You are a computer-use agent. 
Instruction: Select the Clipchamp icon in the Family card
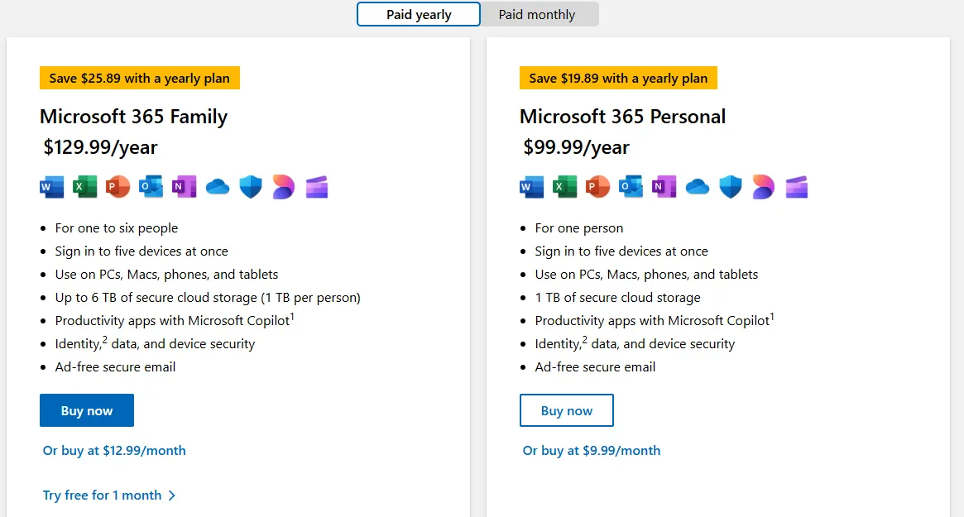(316, 187)
